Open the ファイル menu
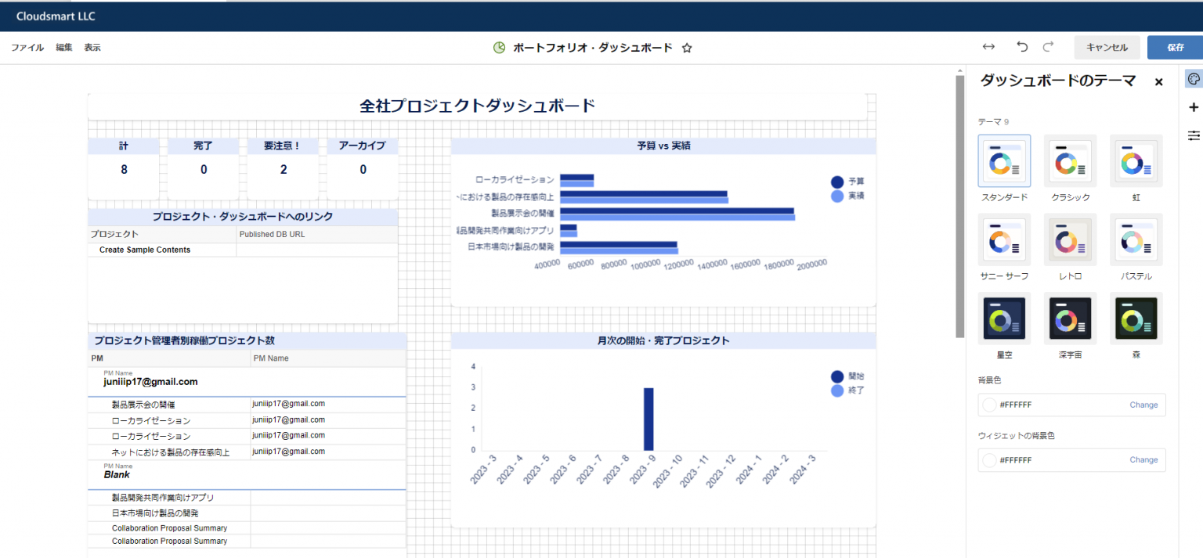This screenshot has height=558, width=1203. point(27,48)
